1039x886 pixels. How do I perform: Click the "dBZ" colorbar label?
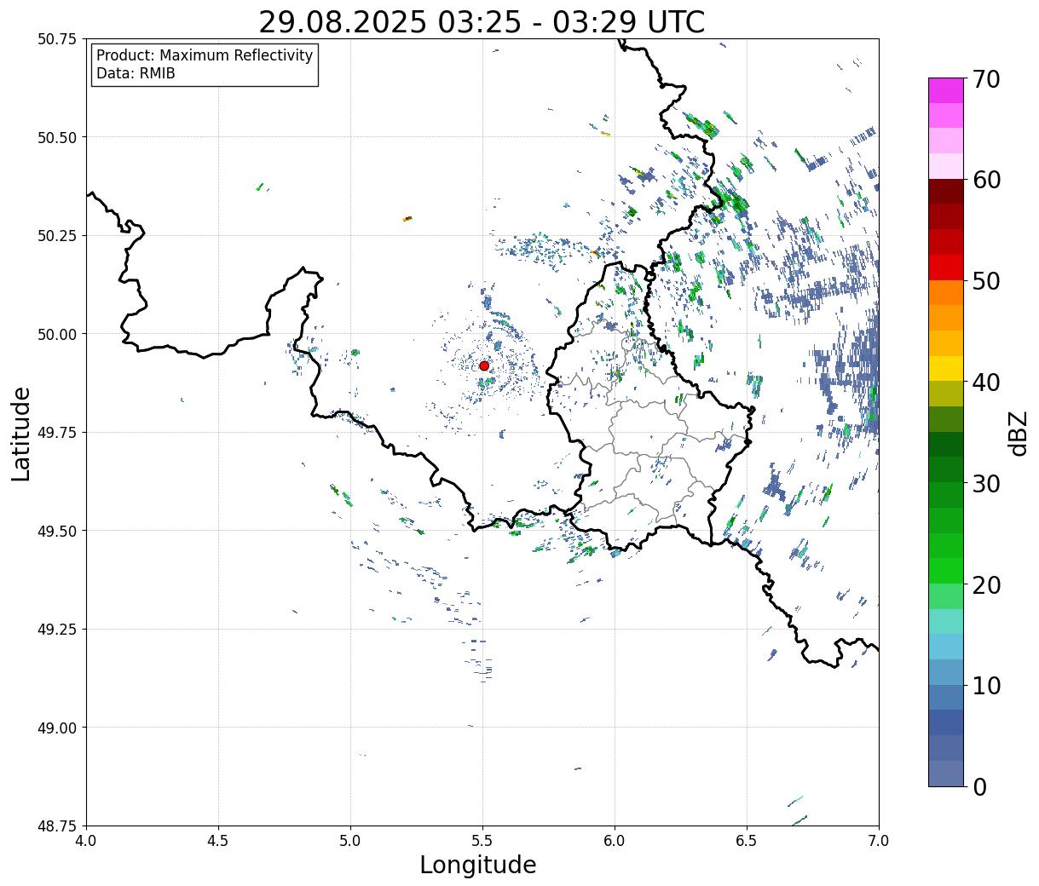[1018, 433]
